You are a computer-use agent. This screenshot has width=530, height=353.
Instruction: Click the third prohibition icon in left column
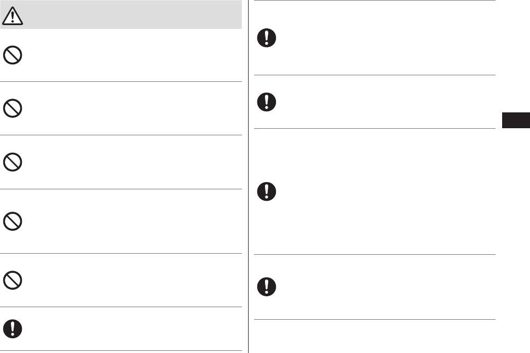tap(13, 162)
